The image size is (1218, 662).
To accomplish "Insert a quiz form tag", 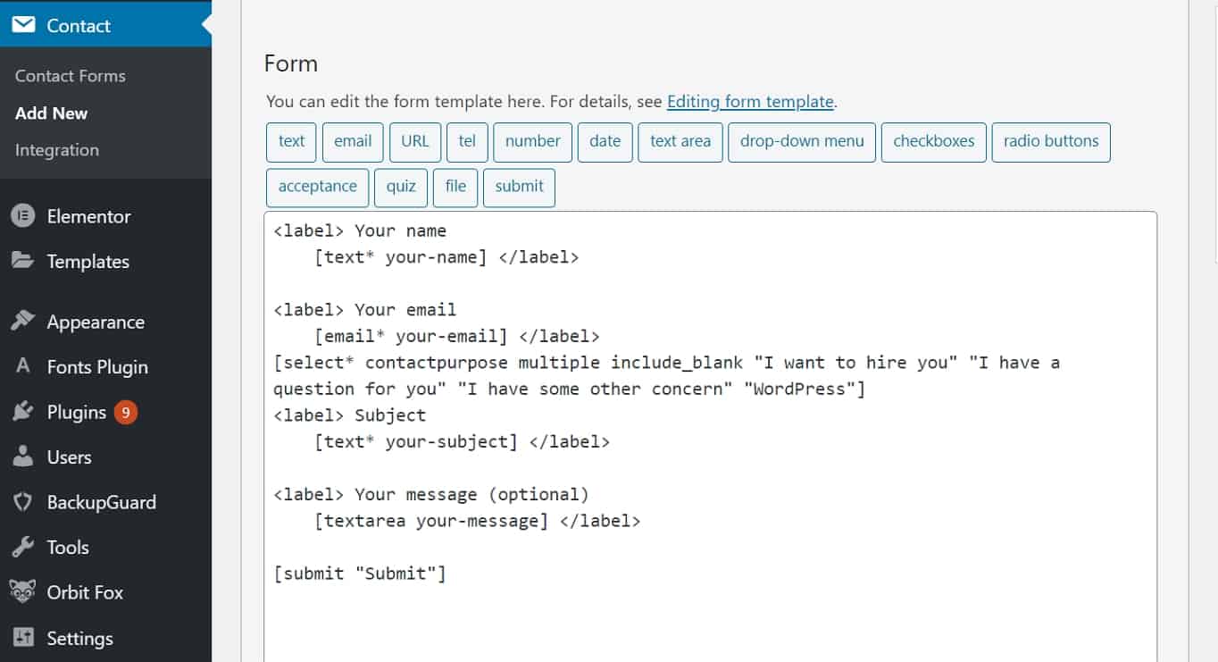I will coord(401,188).
